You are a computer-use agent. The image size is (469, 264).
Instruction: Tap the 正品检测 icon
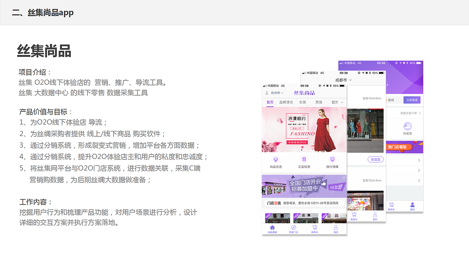[x=304, y=159]
